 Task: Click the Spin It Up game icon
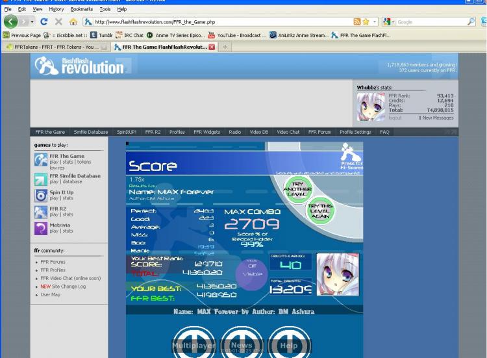(40, 195)
